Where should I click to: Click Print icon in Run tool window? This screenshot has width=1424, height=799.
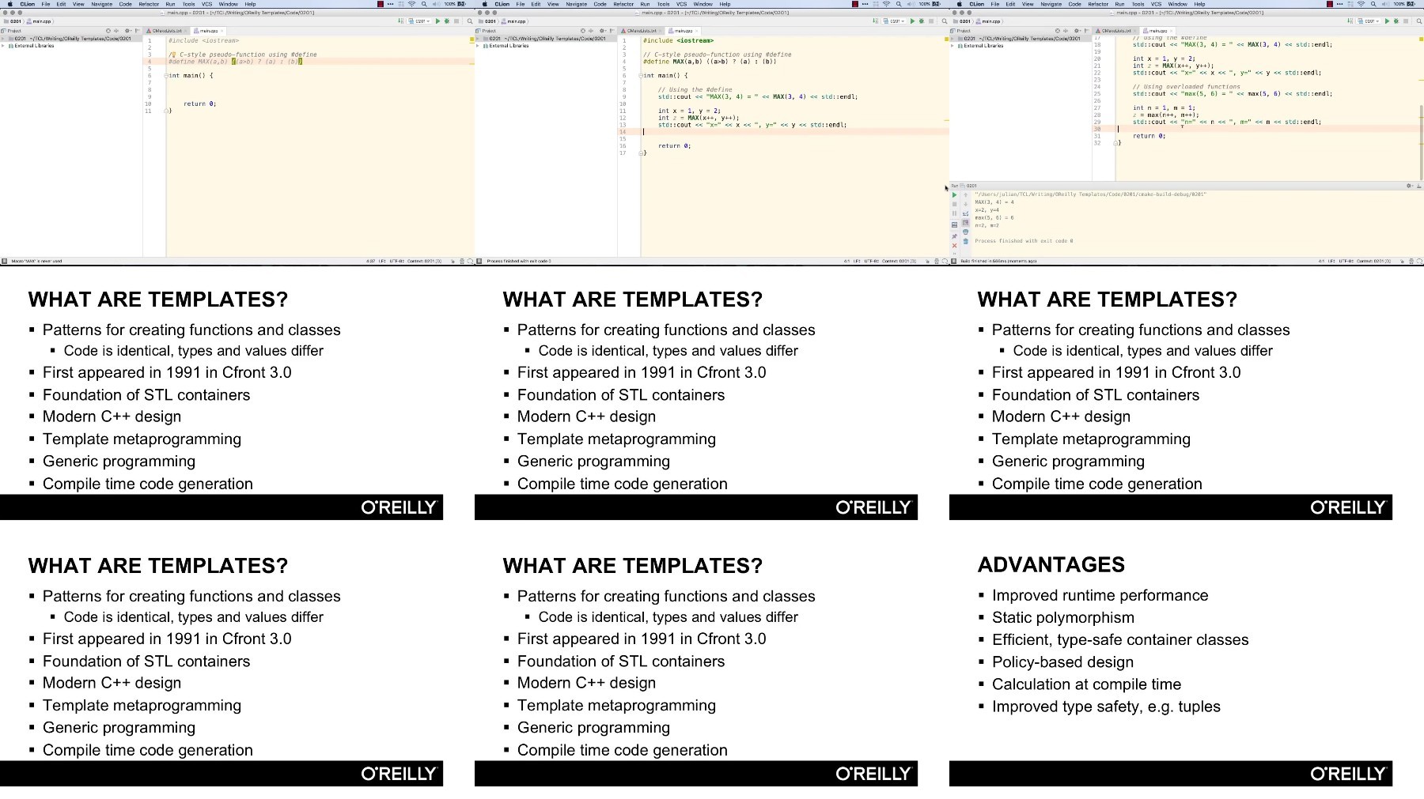point(966,232)
